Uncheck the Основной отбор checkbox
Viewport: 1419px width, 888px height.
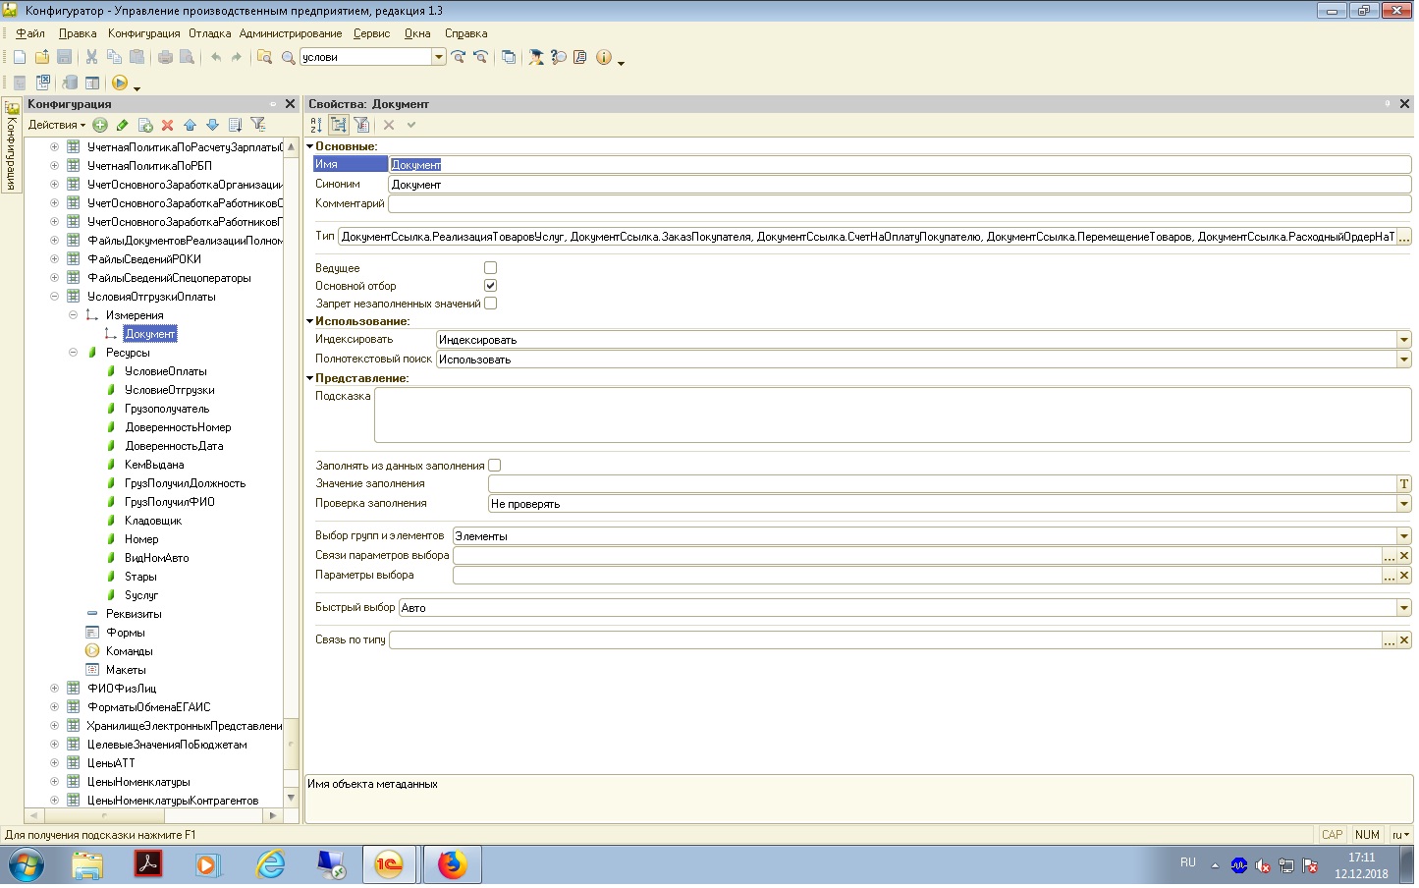tap(490, 286)
